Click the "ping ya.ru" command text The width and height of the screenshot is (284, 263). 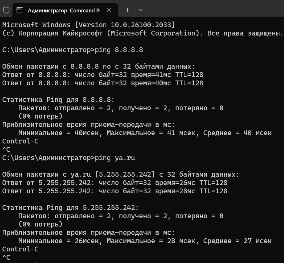(x=115, y=158)
